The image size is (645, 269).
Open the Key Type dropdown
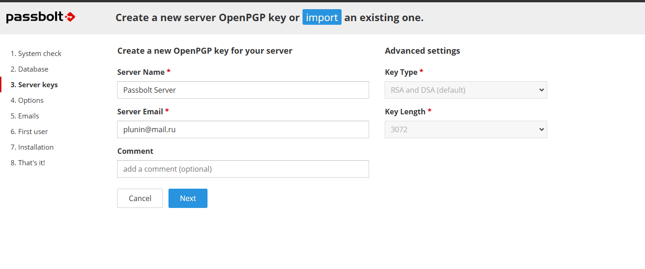[x=466, y=90]
